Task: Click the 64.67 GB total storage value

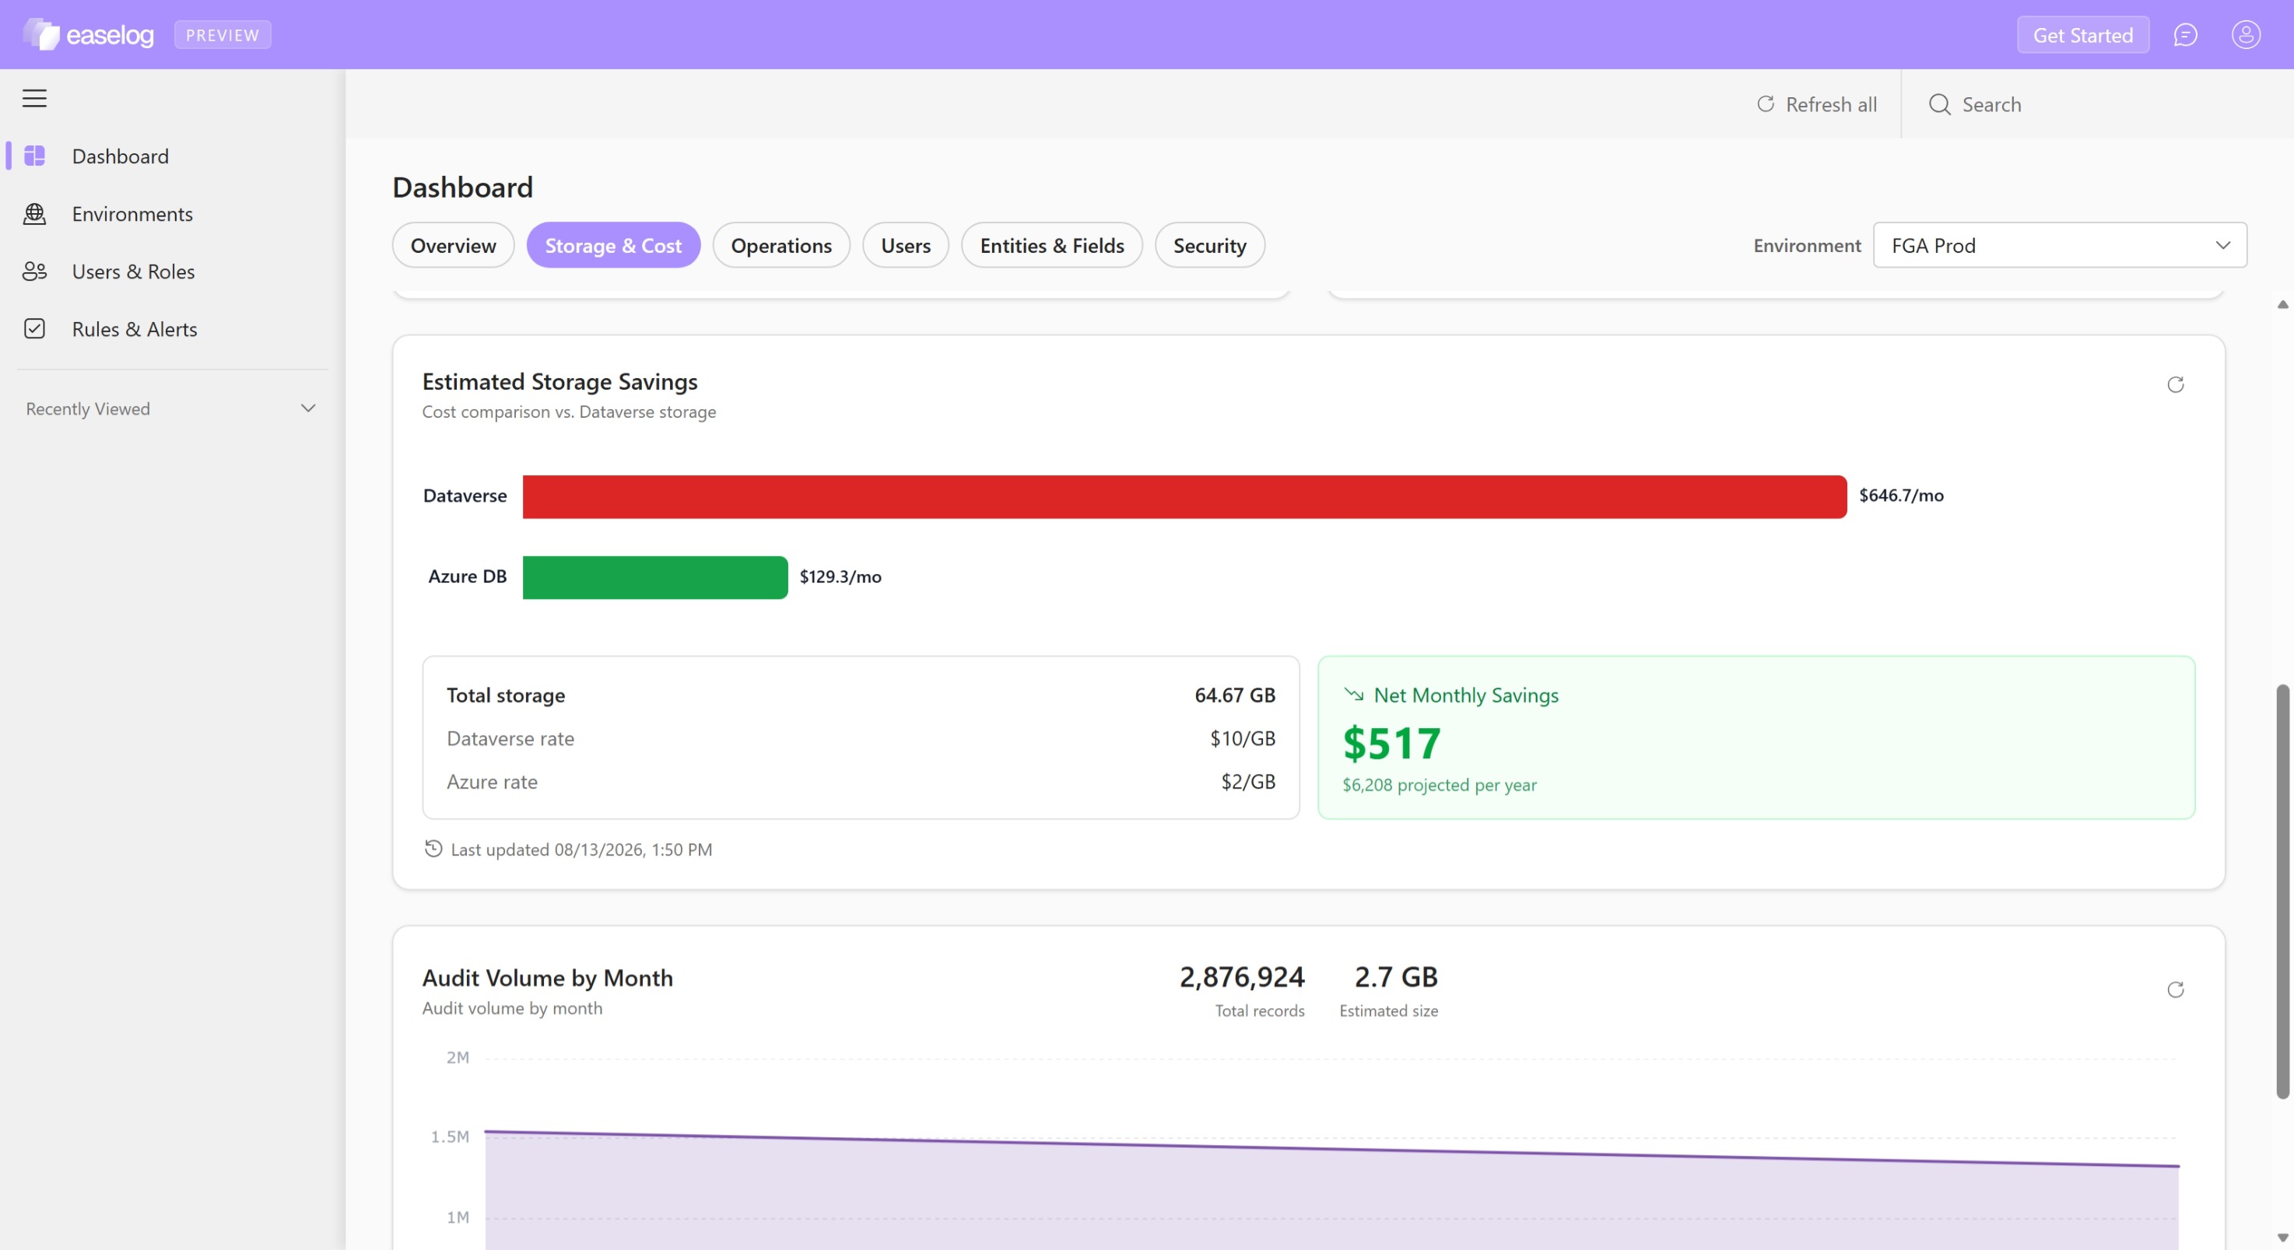Action: [1234, 695]
